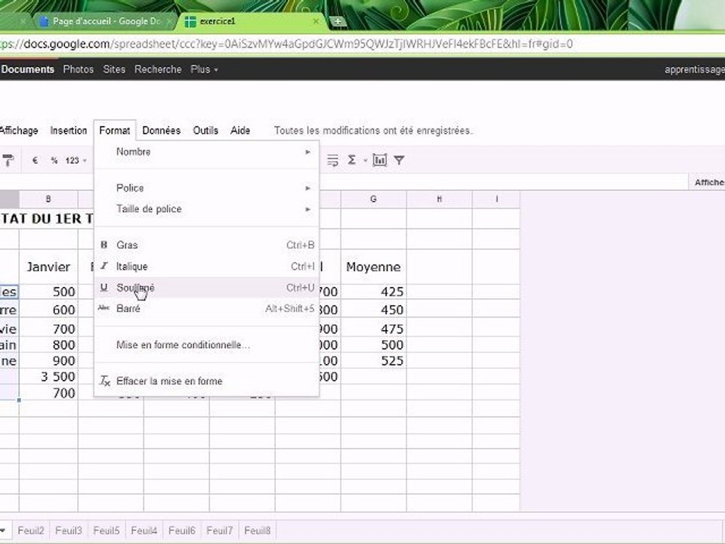
Task: Switch to Feuil4 sheet tab
Action: 144,530
